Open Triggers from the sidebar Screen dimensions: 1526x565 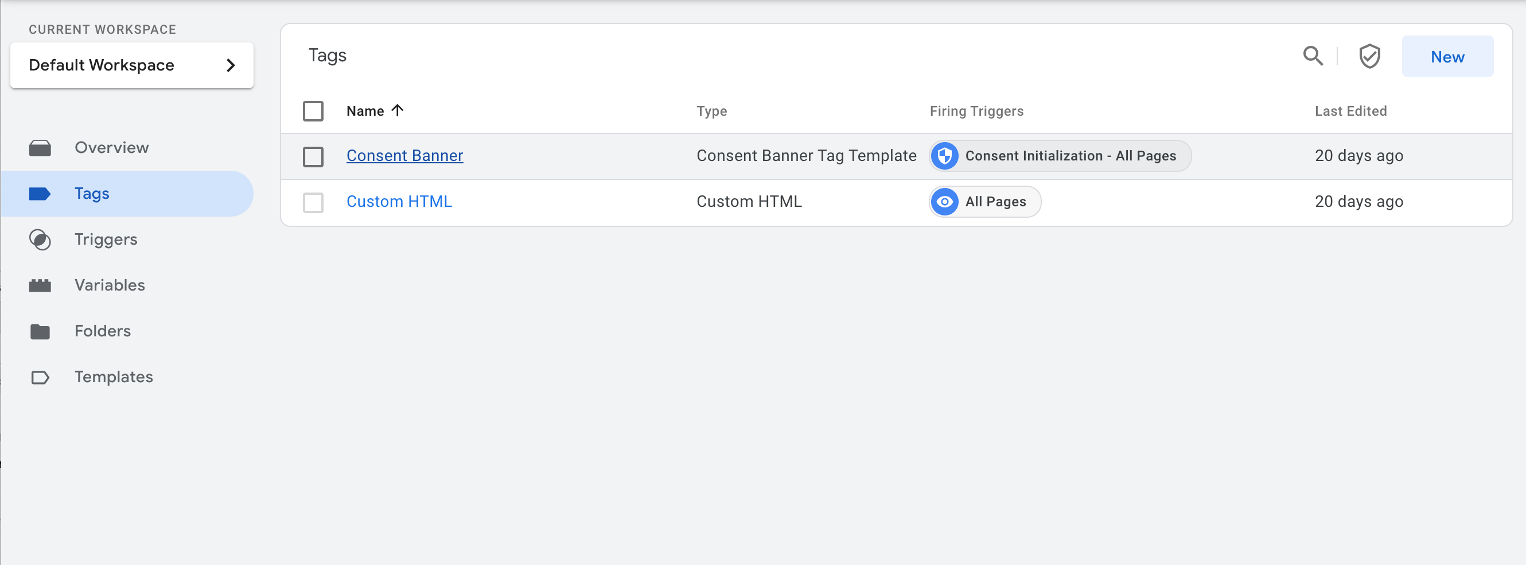[127, 240]
